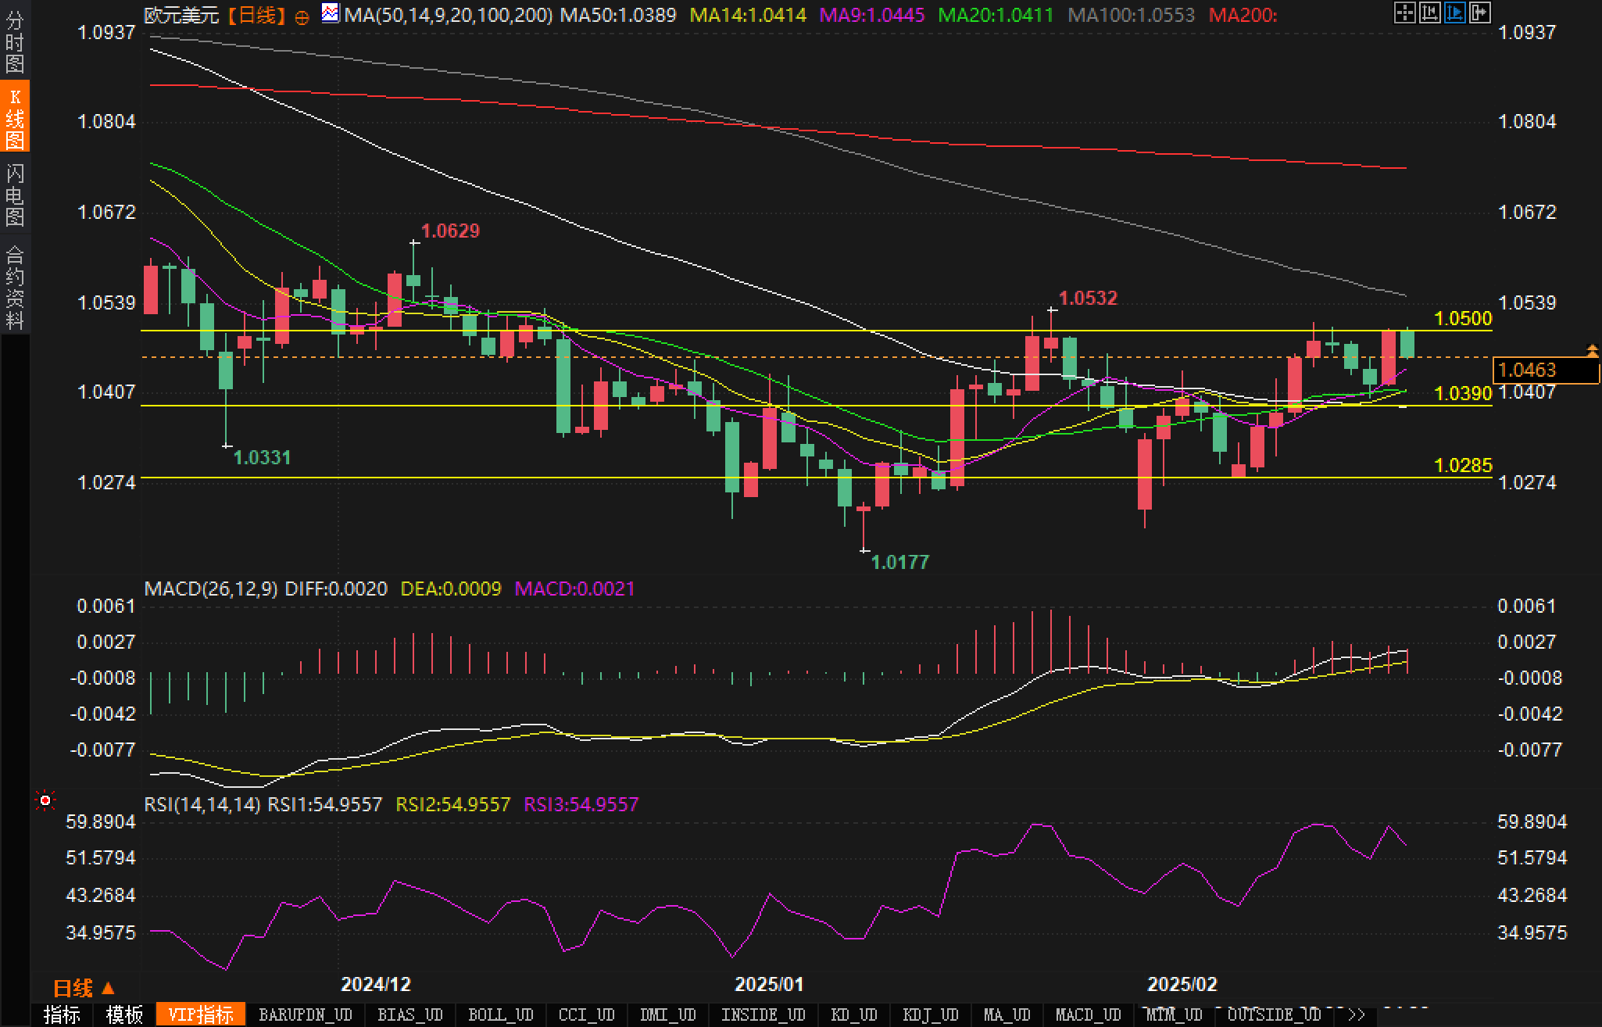Switch to 分时图 view in sidebar
1602x1027 pixels.
15,41
